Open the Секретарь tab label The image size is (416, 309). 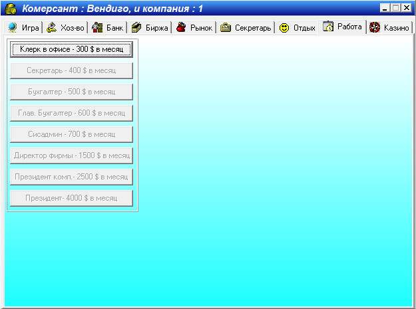pyautogui.click(x=253, y=28)
